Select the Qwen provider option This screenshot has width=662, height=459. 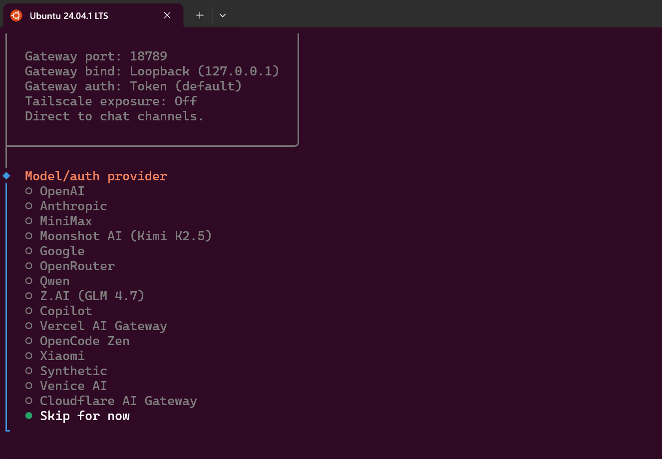coord(47,281)
